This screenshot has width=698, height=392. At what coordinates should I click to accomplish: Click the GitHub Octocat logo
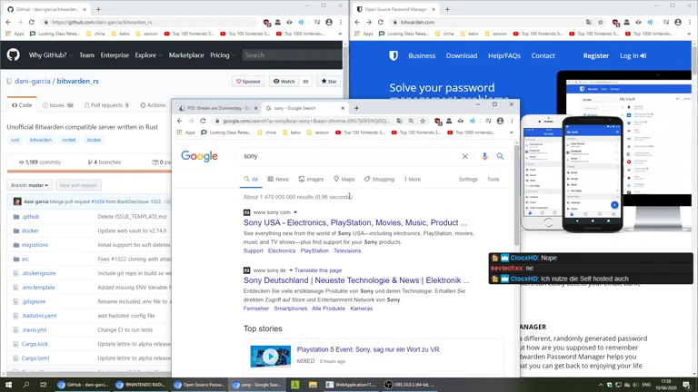click(14, 55)
